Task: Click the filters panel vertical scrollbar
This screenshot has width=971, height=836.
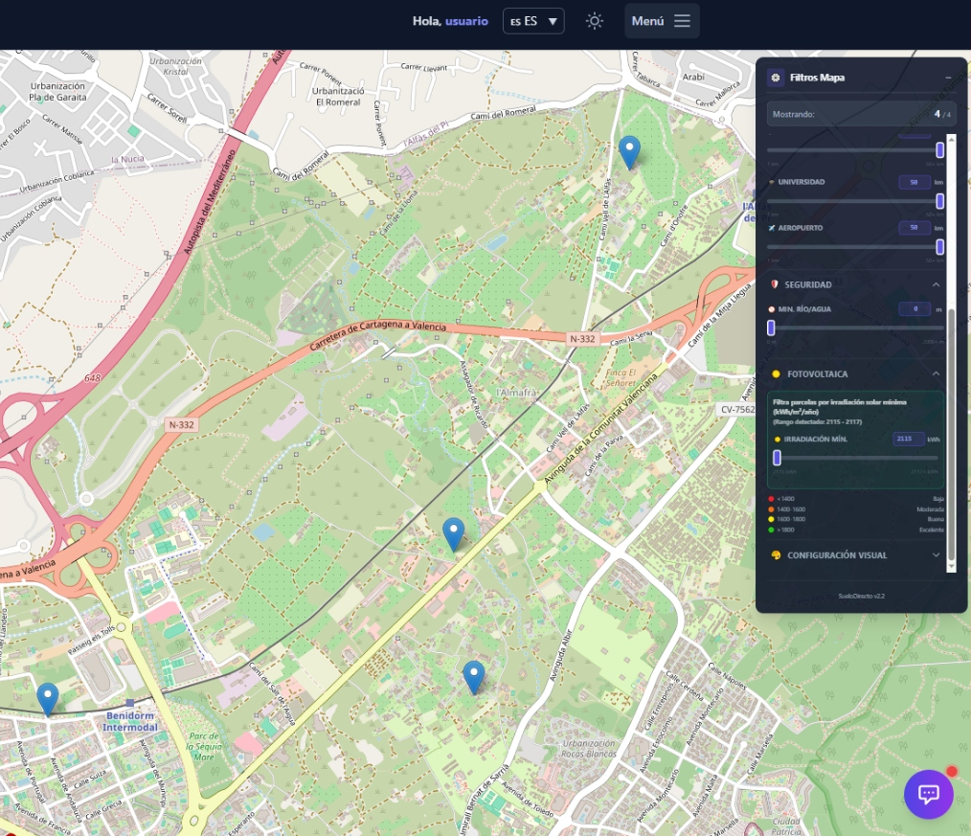Action: coord(951,431)
